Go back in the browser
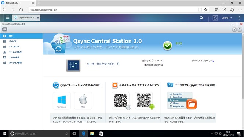 [4, 10]
